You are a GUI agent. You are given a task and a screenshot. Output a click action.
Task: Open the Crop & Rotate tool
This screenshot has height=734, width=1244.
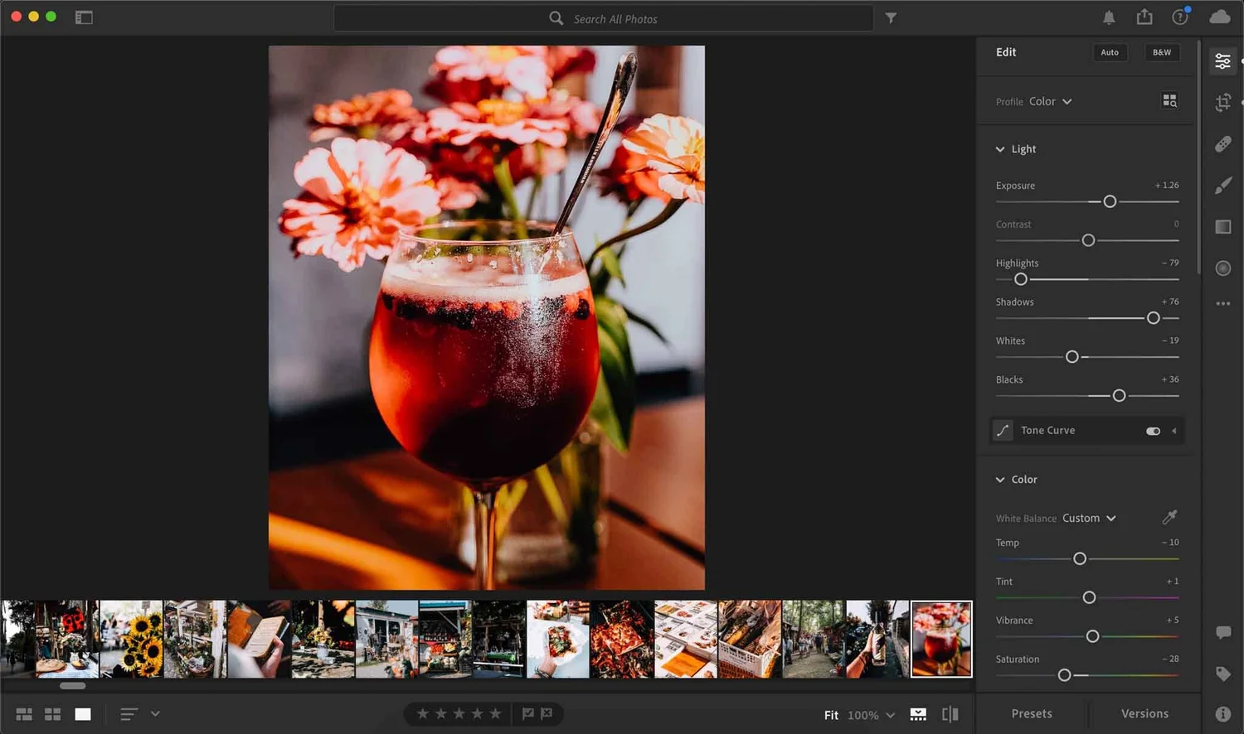[1222, 102]
